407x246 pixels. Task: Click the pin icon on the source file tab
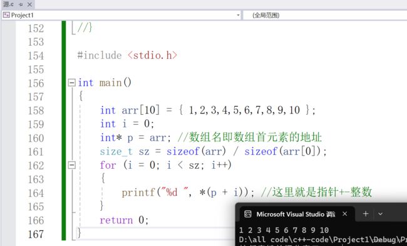coord(21,4)
